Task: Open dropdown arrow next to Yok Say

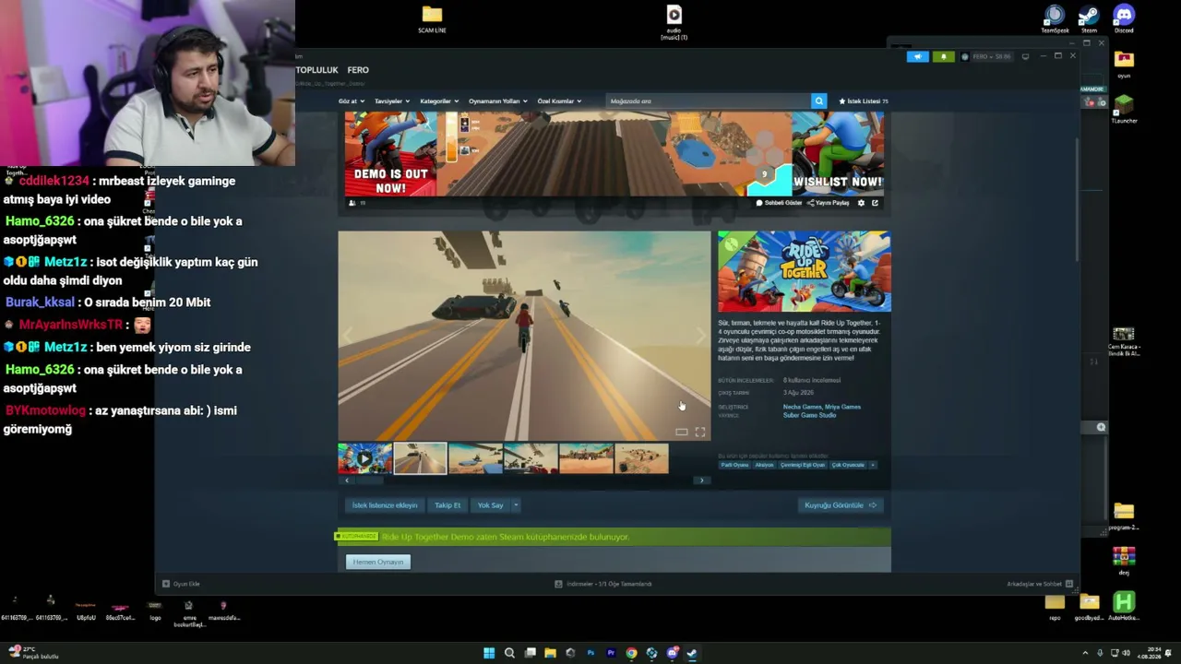Action: tap(516, 505)
